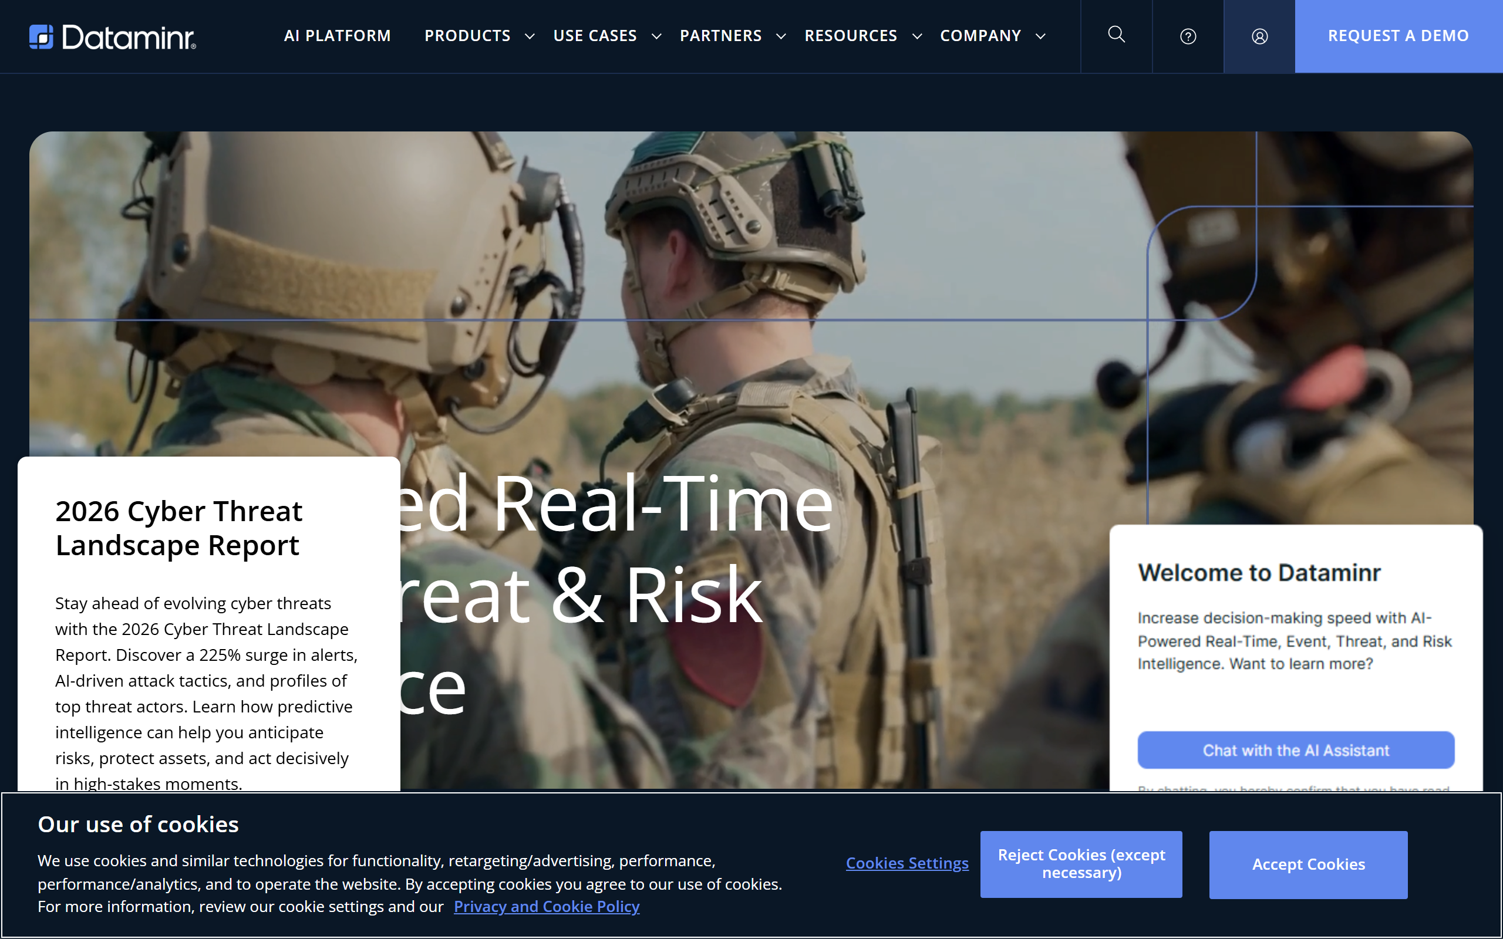
Task: Open the Partners menu
Action: tap(720, 36)
